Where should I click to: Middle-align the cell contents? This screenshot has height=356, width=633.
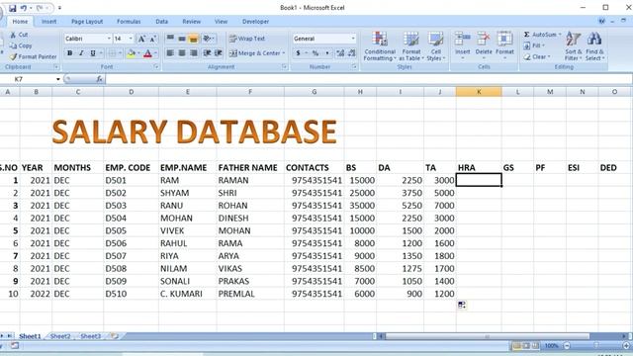pos(182,39)
